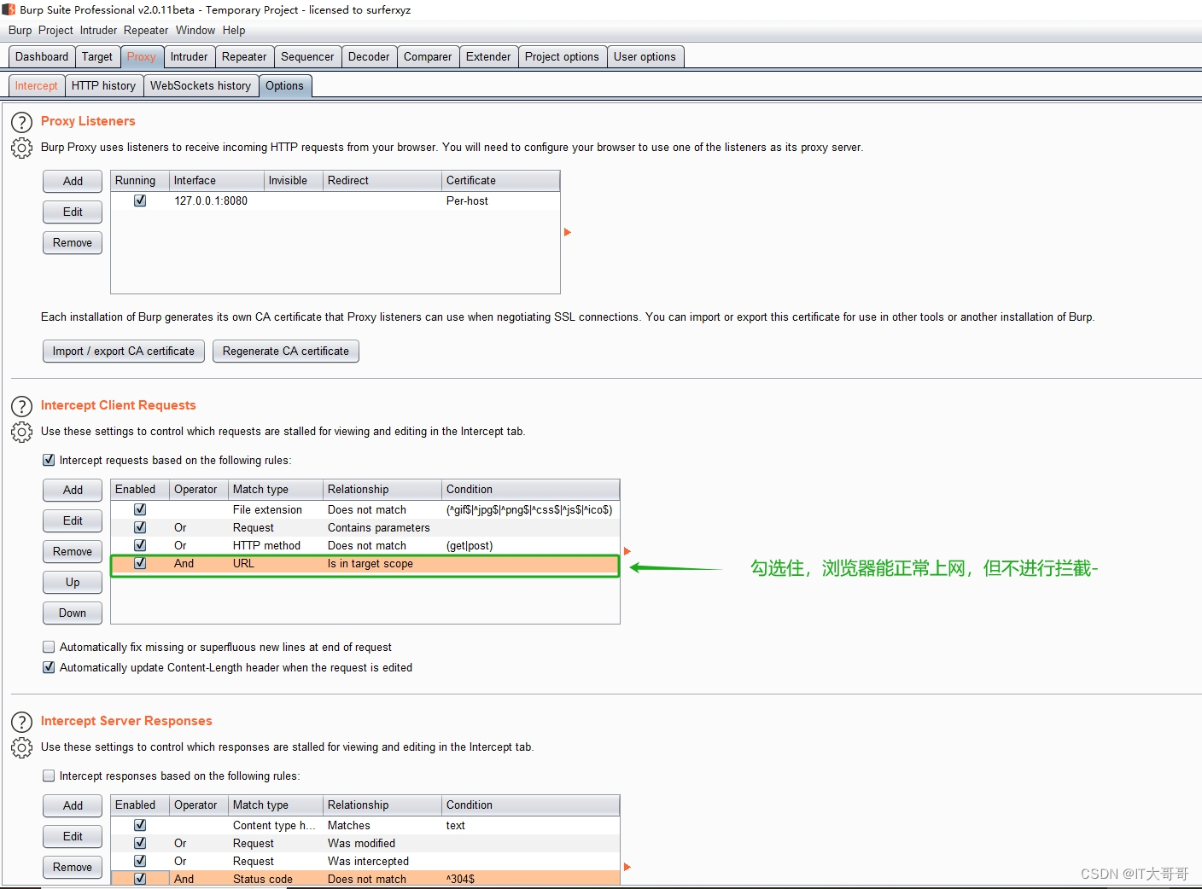Open help for Proxy Listeners section
The height and width of the screenshot is (889, 1202).
coord(21,122)
